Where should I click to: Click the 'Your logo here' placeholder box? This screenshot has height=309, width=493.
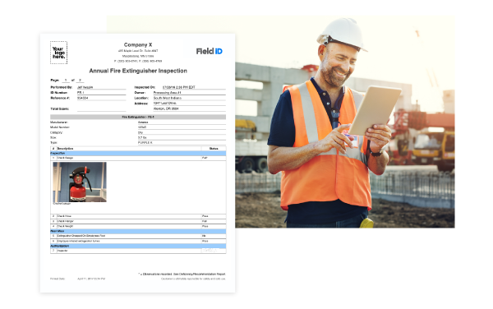pos(59,53)
